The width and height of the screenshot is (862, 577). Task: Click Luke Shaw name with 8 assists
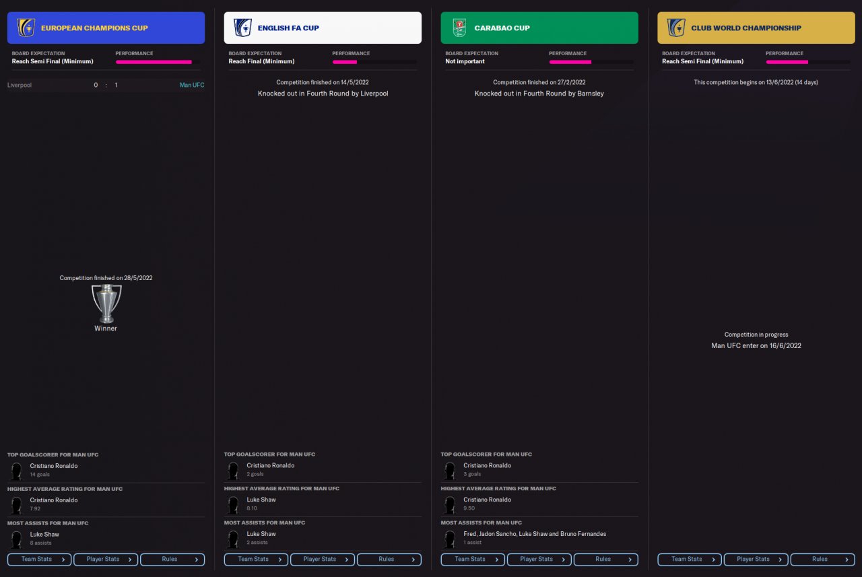[44, 535]
